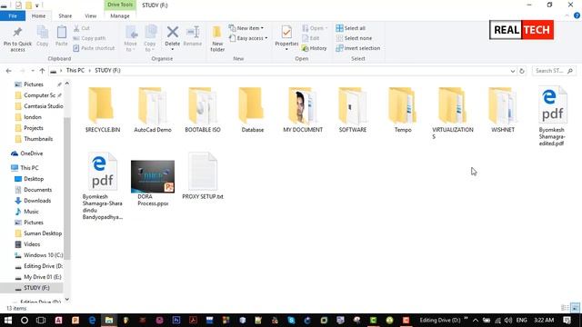Select the Database folder
Viewport: 582px width, 327px height.
click(253, 110)
